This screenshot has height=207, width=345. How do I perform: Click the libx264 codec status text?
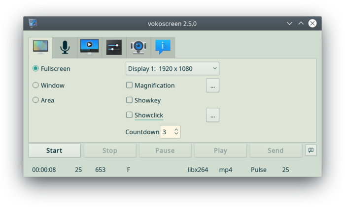pos(198,170)
